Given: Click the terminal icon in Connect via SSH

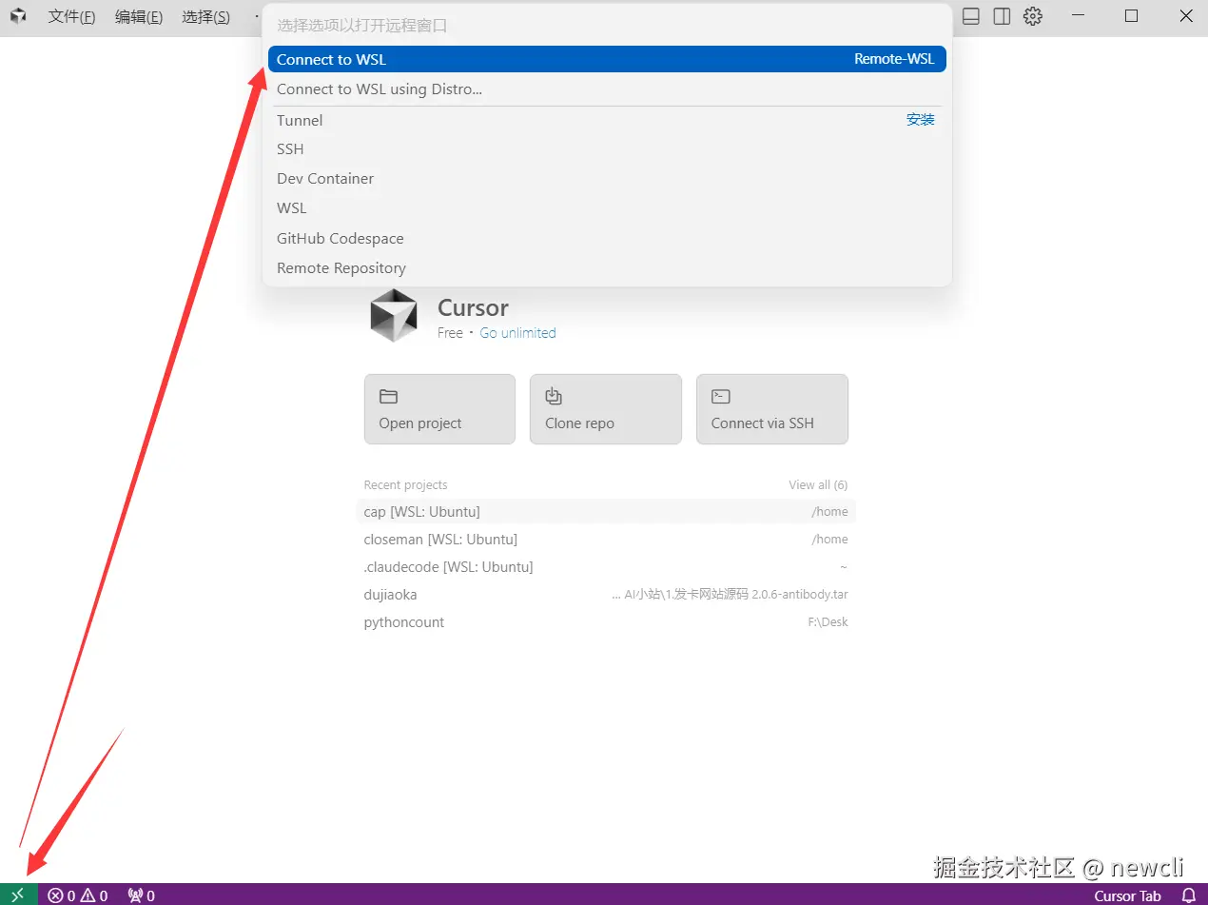Looking at the screenshot, I should click(721, 397).
